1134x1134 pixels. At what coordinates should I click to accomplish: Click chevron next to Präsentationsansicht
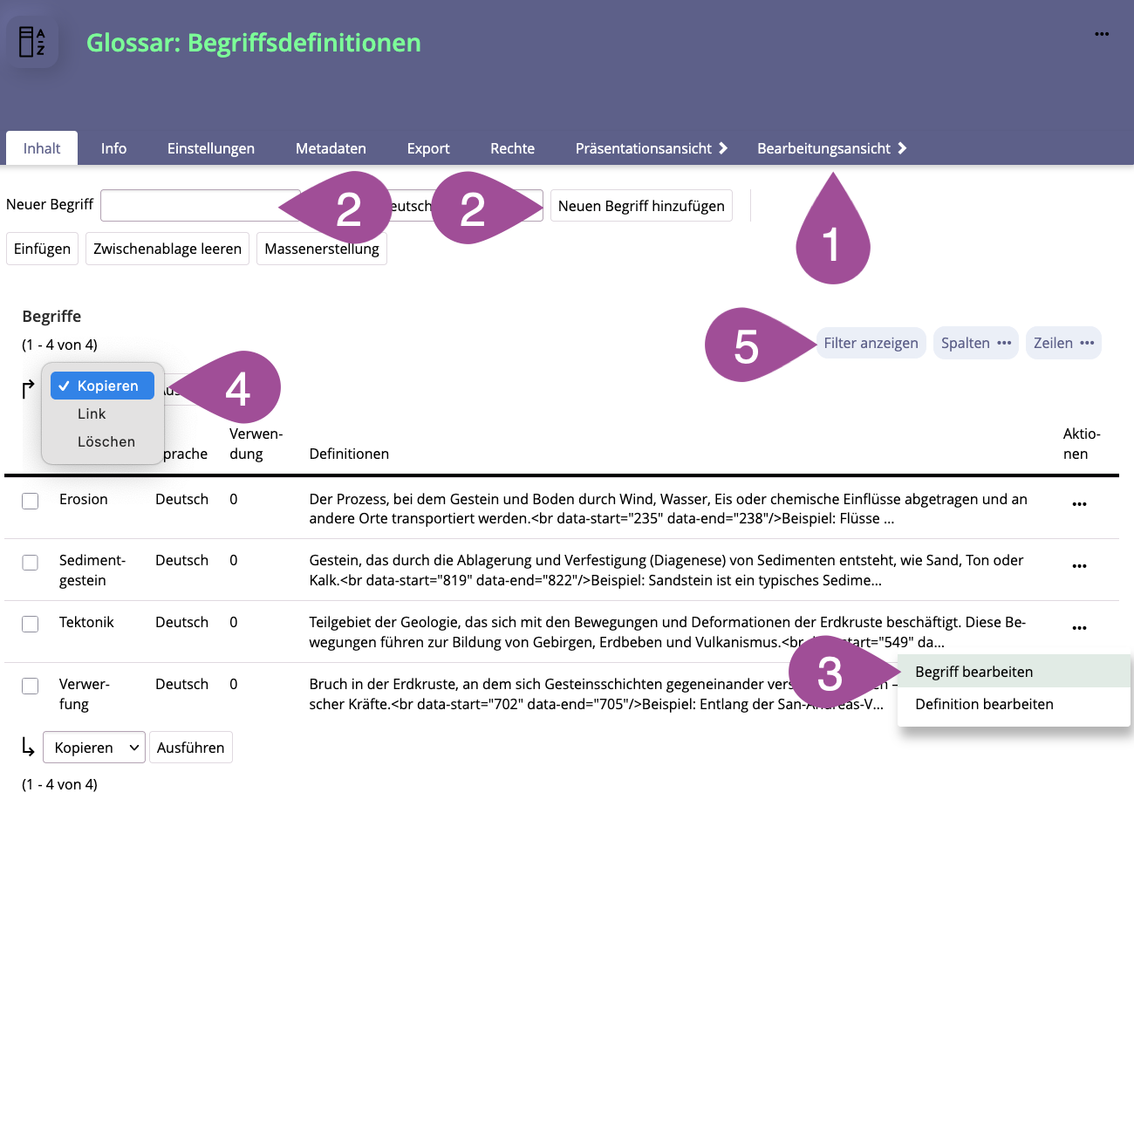[723, 148]
